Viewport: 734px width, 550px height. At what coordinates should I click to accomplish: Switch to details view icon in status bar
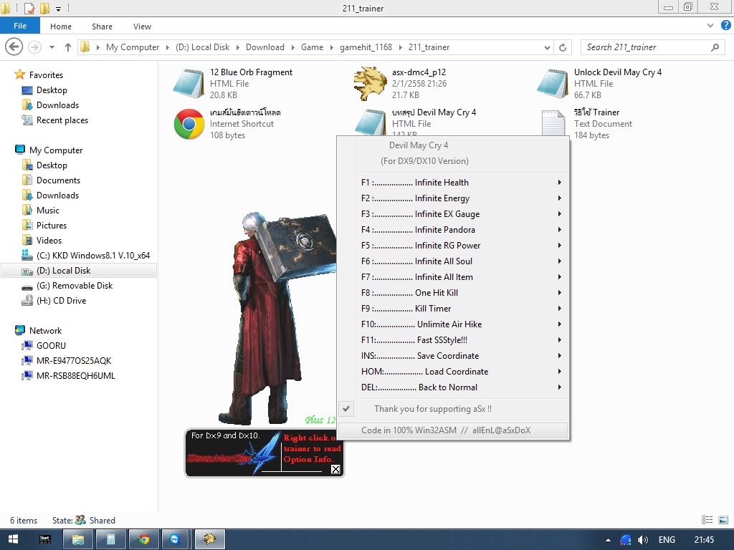tap(707, 520)
